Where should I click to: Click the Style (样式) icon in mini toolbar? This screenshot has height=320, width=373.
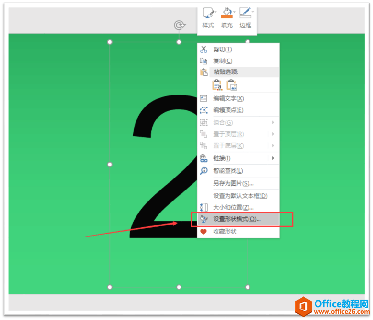tap(208, 13)
